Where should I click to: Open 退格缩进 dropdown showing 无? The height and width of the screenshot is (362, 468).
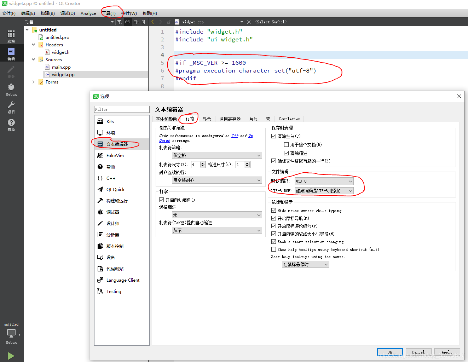tap(217, 215)
